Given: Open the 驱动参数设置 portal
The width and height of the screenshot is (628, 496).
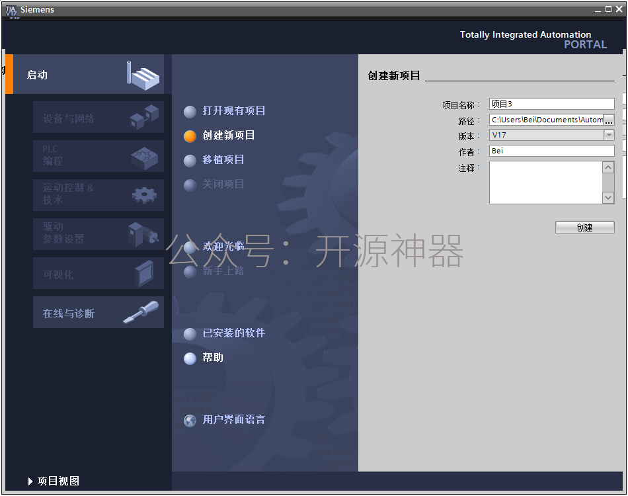Looking at the screenshot, I should [x=98, y=234].
